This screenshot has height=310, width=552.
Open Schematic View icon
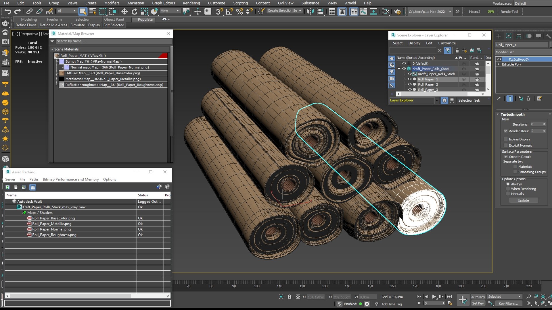(x=373, y=11)
